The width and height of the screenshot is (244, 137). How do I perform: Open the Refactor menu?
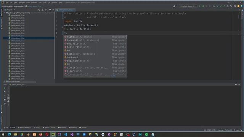[34, 3]
